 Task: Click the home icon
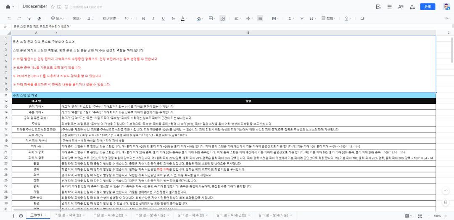click(x=8, y=7)
